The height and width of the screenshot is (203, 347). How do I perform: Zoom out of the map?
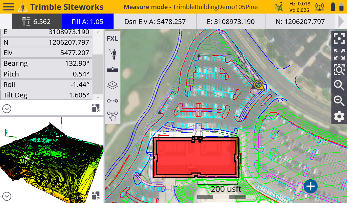pos(339,101)
